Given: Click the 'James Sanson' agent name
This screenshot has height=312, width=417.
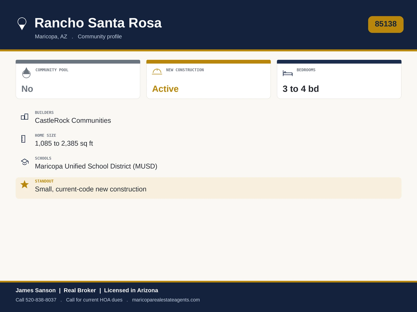Looking at the screenshot, I should 36,290.
